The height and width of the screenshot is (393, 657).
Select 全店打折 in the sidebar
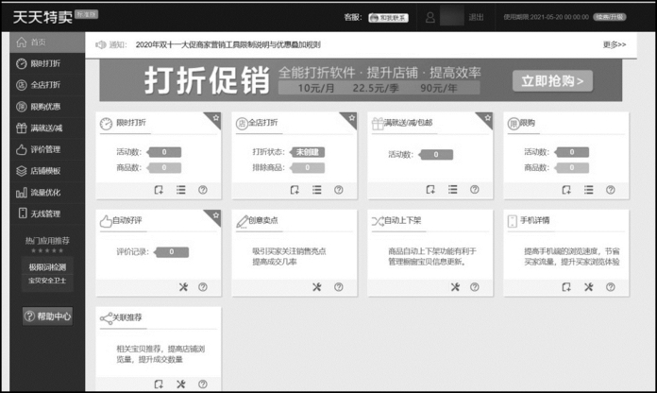[47, 85]
